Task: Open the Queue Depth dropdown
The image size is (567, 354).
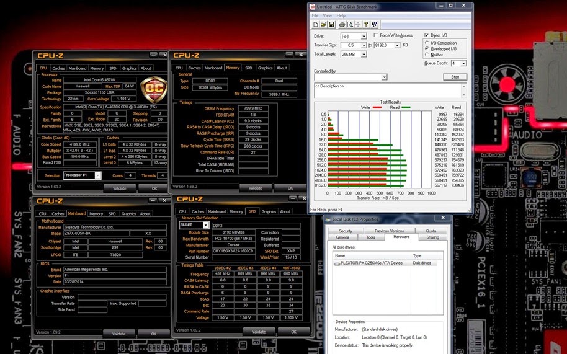Action: 463,63
